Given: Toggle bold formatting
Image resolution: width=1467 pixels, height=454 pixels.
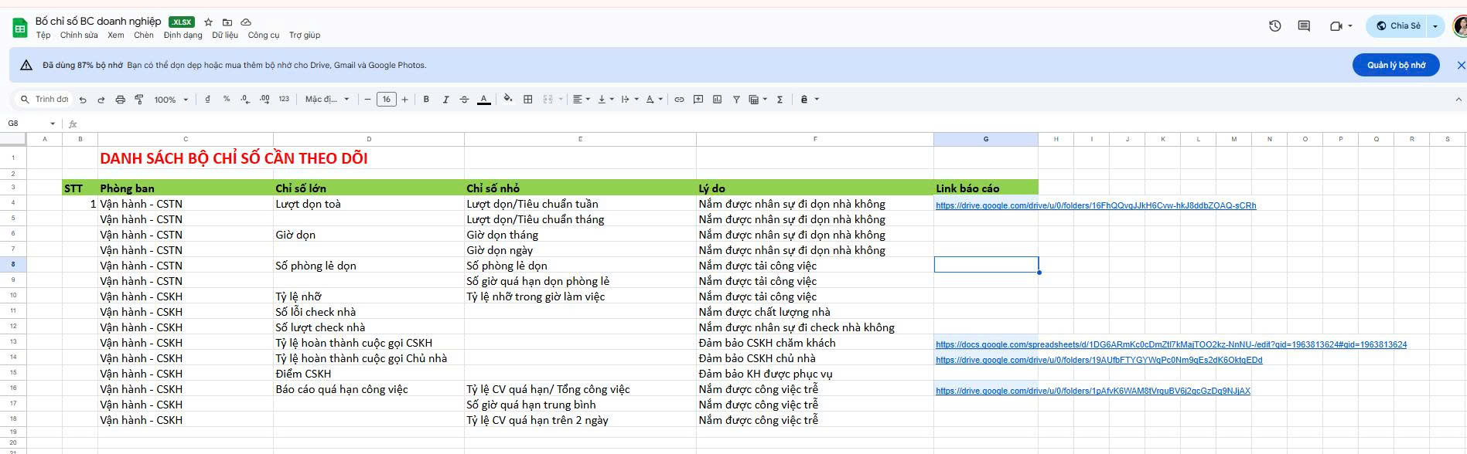Looking at the screenshot, I should point(426,100).
